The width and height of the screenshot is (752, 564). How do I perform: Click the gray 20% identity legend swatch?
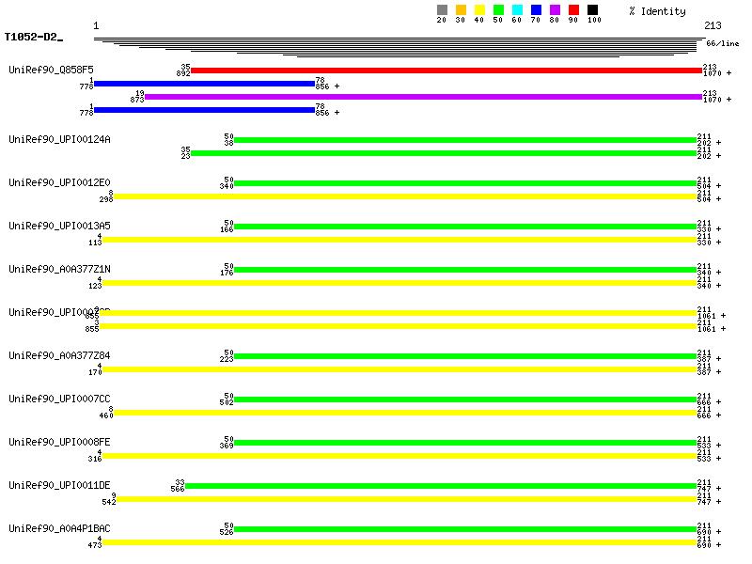pyautogui.click(x=442, y=10)
